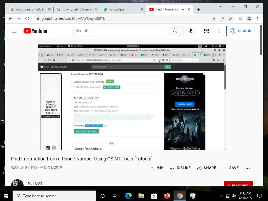The height and width of the screenshot is (201, 268).
Task: Click the taskbar search box
Action: pyautogui.click(x=54, y=196)
